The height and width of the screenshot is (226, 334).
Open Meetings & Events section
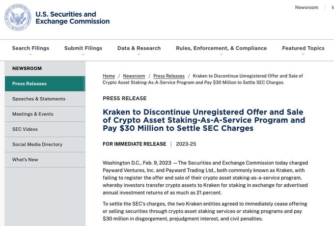click(x=33, y=114)
